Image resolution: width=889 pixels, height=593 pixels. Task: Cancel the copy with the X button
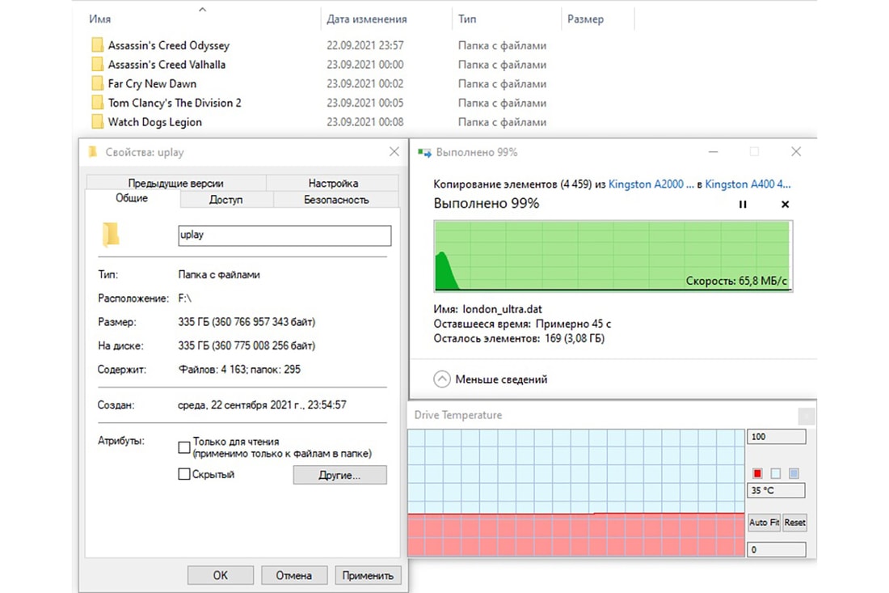click(x=785, y=205)
